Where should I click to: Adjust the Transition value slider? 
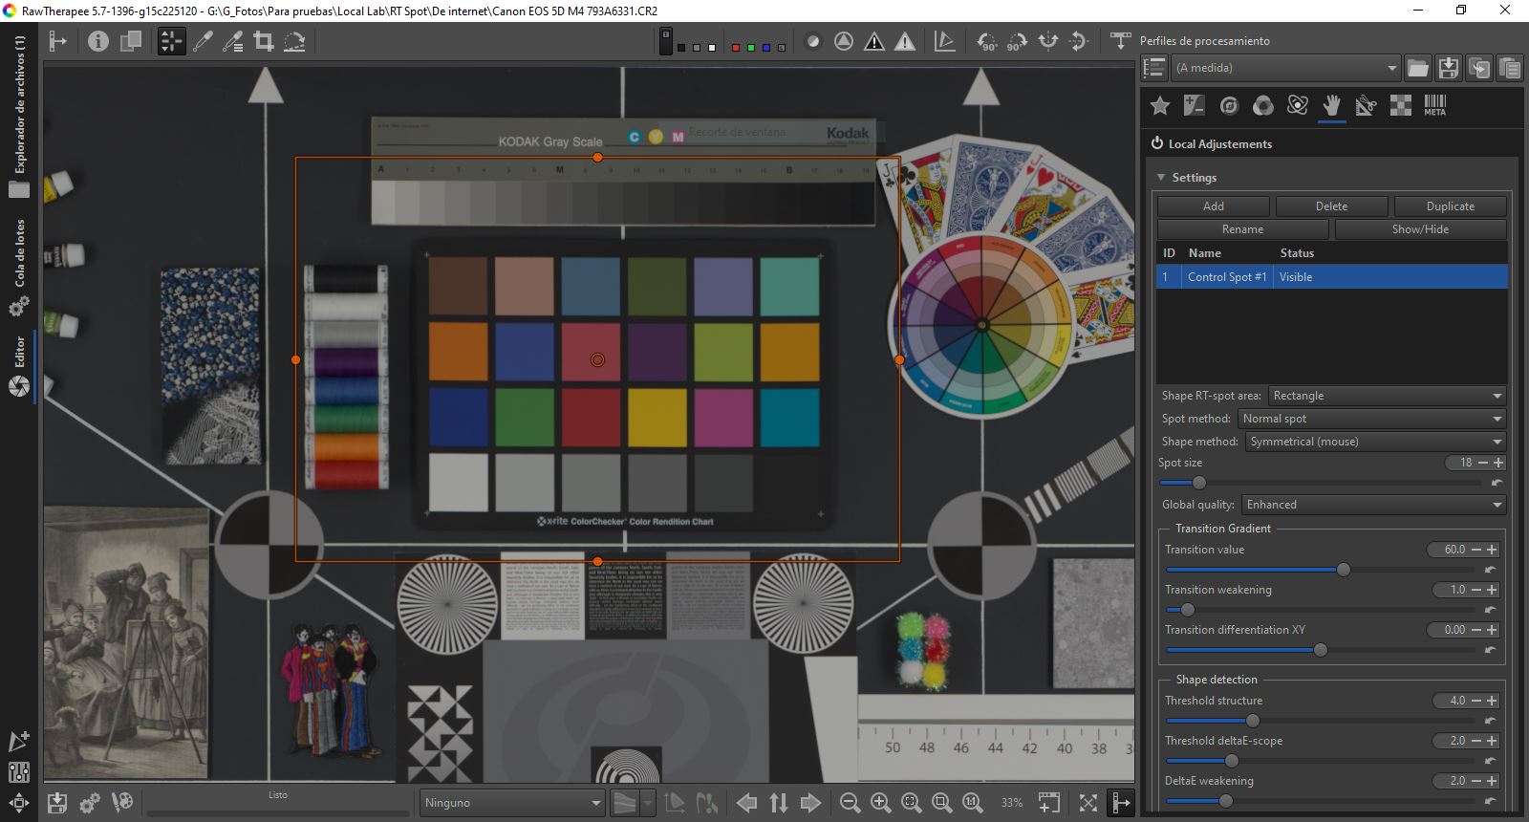point(1343,570)
